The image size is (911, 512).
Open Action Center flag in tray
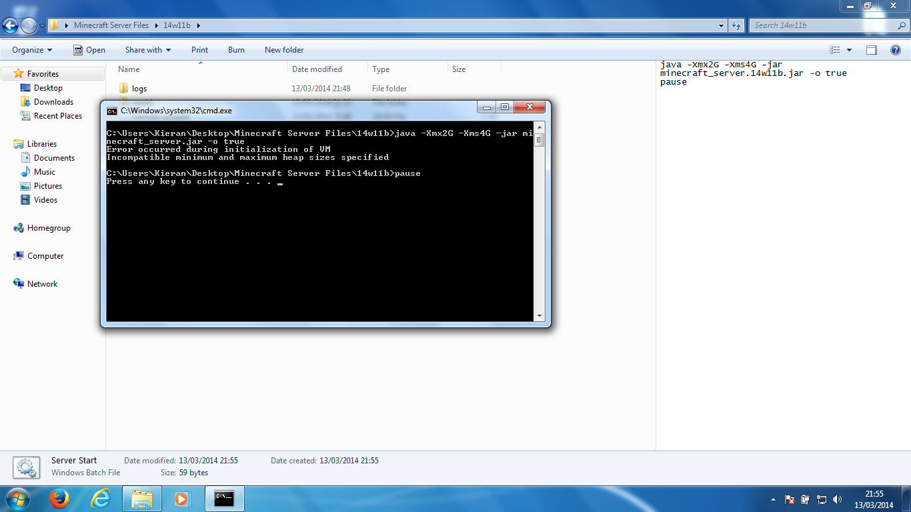click(x=790, y=499)
